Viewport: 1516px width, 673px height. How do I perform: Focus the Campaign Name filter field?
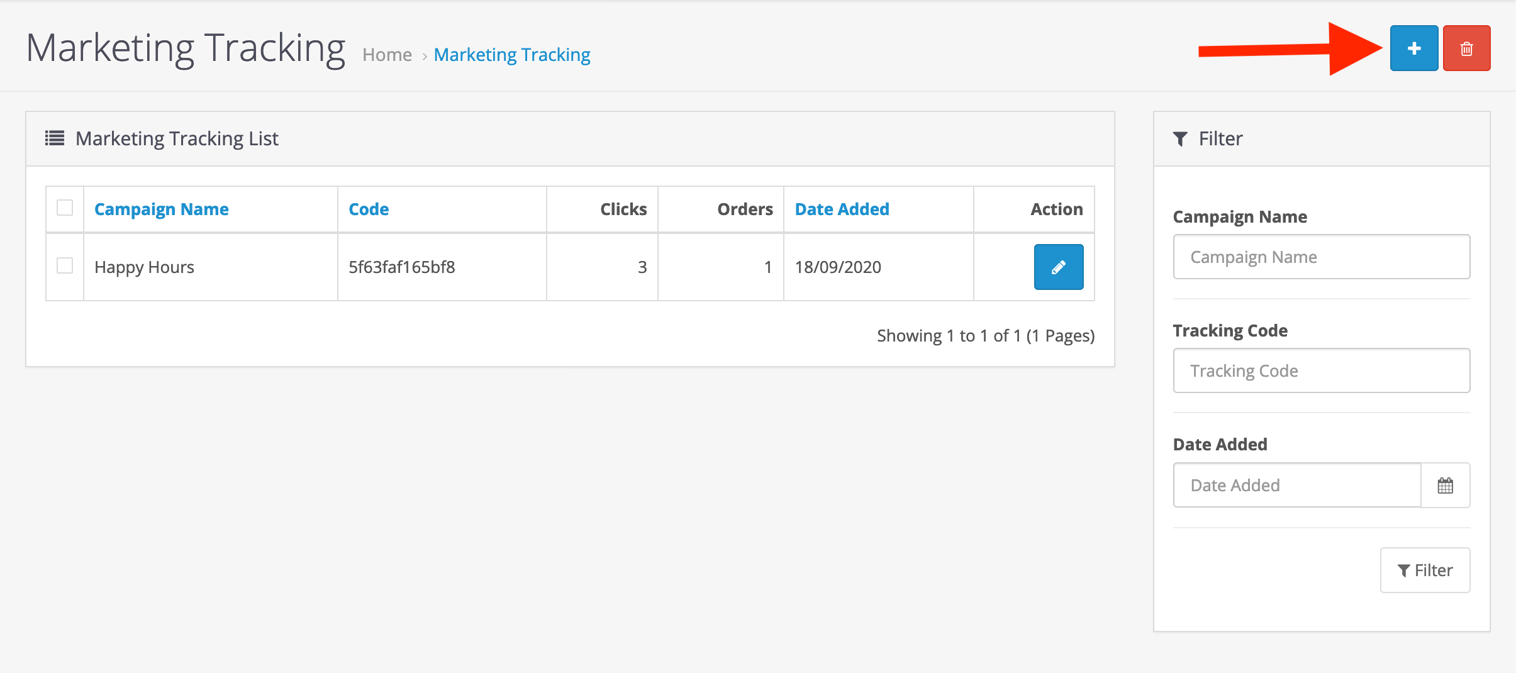pos(1321,257)
